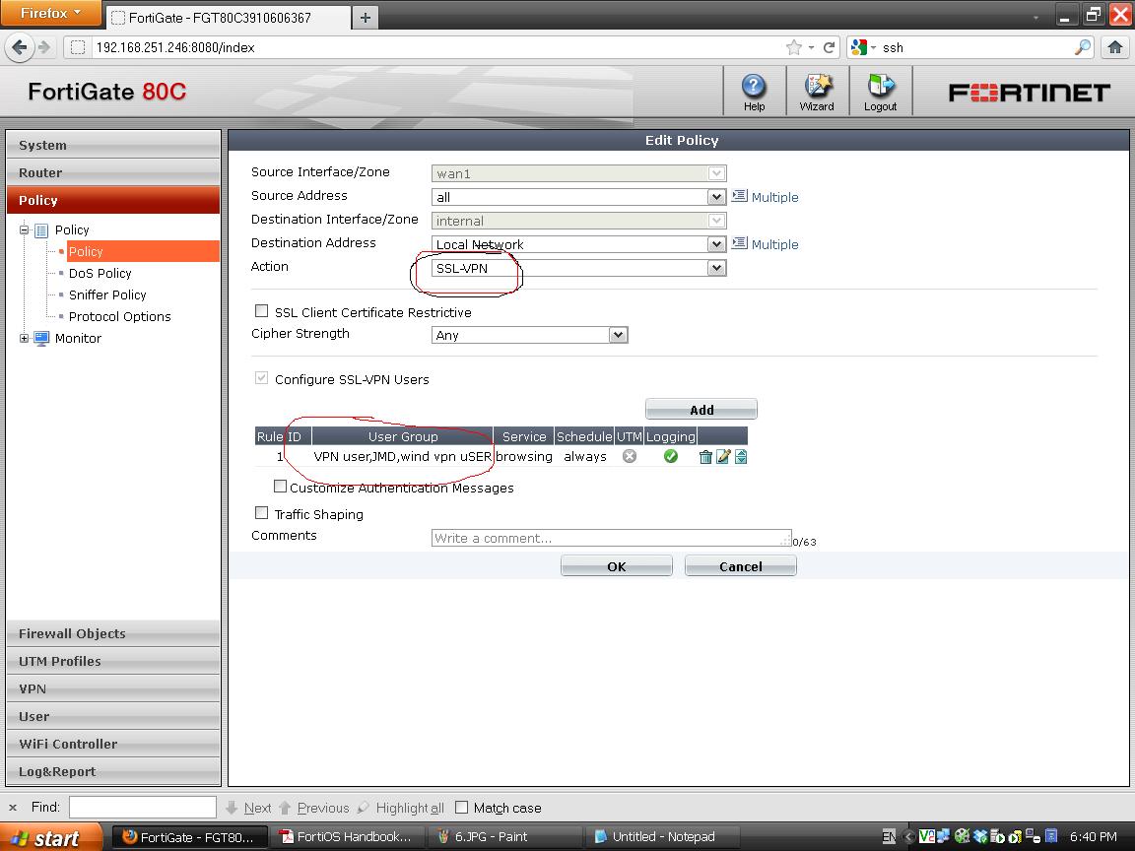
Task: Enable the Traffic Shaping checkbox
Action: pos(261,513)
